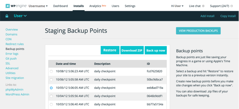Click the ID column header

pyautogui.click(x=148, y=64)
